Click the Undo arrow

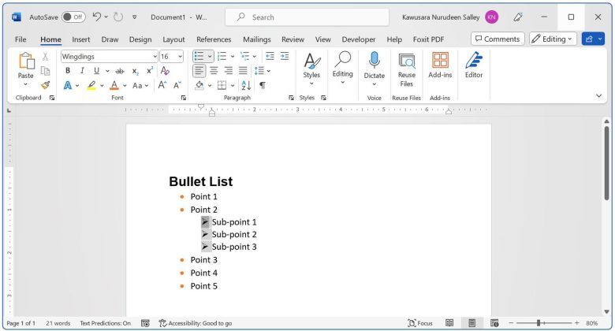[x=96, y=17]
